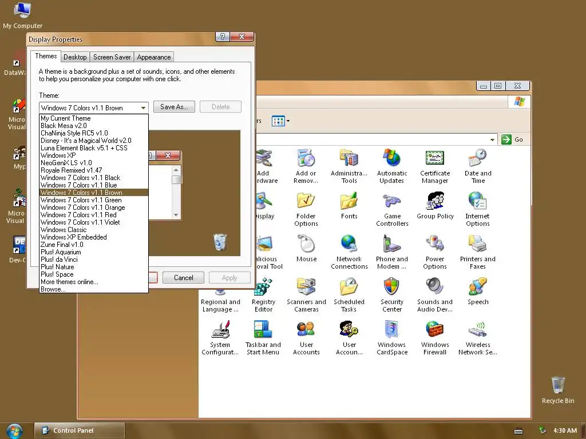Viewport: 586px width, 439px height.
Task: Open Security Center icon
Action: click(x=391, y=295)
